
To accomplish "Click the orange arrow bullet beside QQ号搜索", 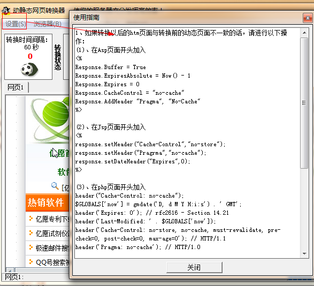I will point(30,261).
